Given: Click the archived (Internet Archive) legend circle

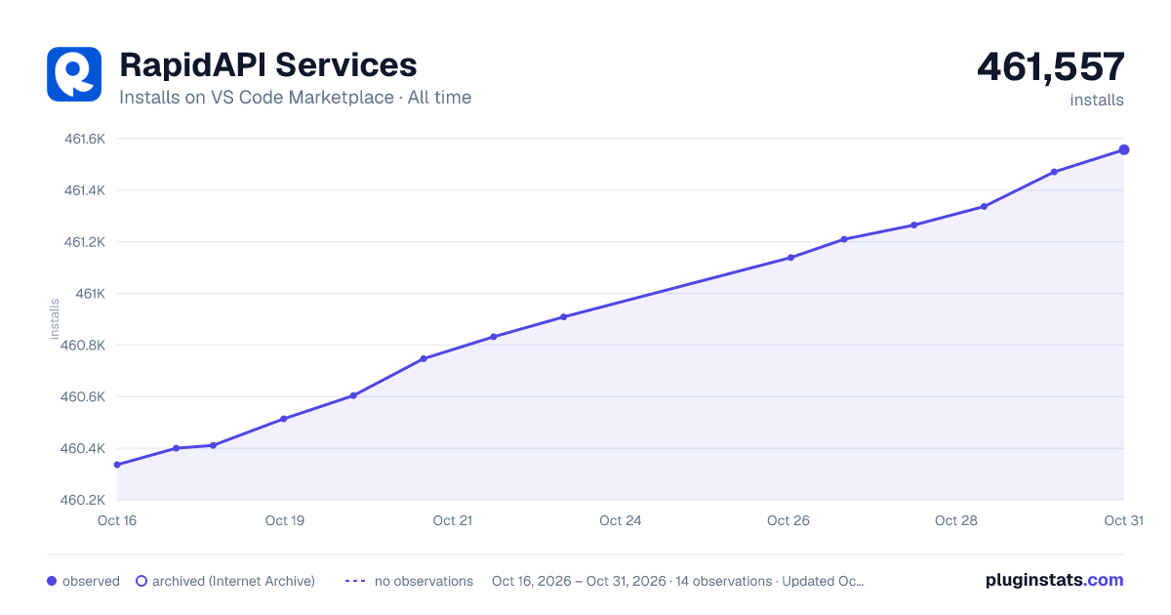Looking at the screenshot, I should click(141, 581).
